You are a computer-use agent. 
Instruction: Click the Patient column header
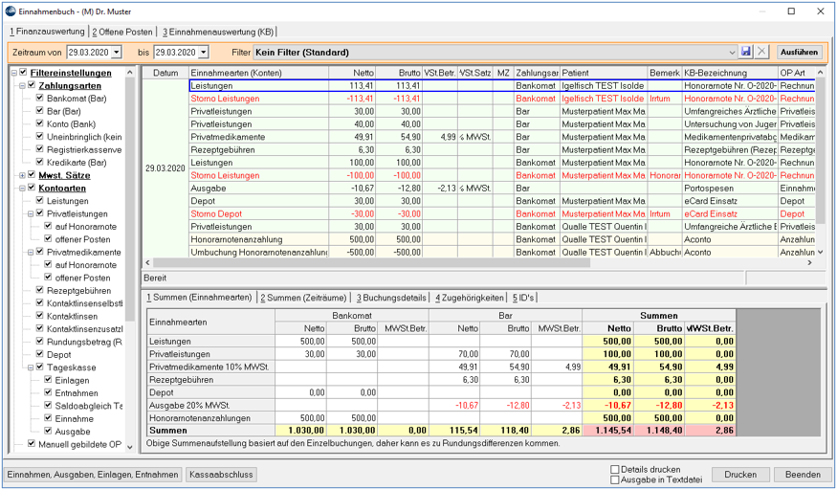click(604, 73)
